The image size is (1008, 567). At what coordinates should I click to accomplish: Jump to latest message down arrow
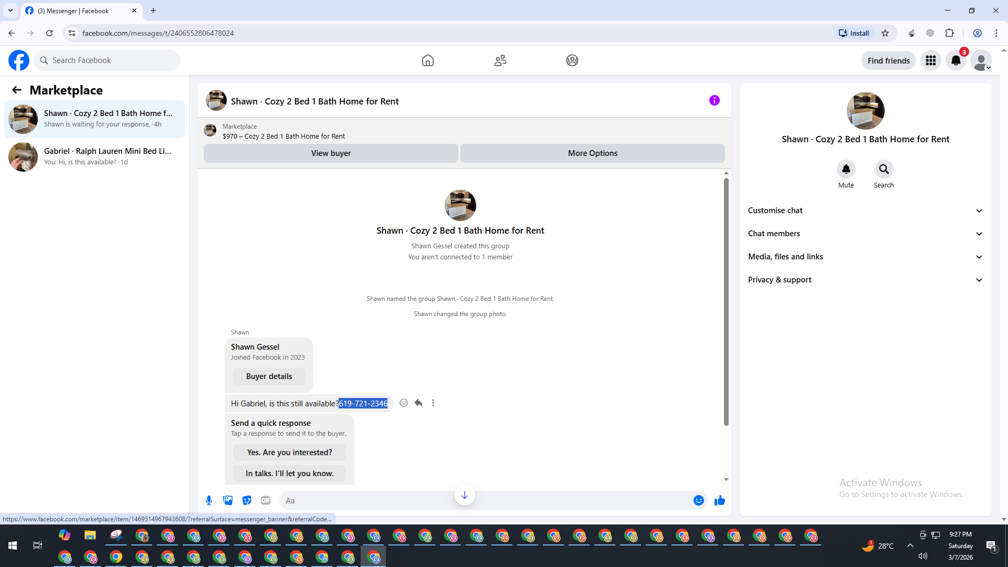coord(465,495)
